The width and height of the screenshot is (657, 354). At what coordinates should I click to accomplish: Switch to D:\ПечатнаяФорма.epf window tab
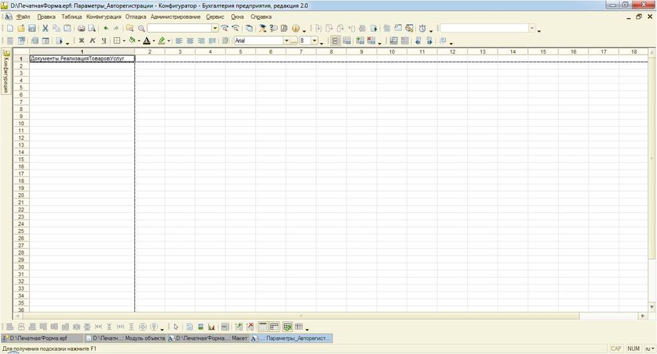[x=42, y=338]
